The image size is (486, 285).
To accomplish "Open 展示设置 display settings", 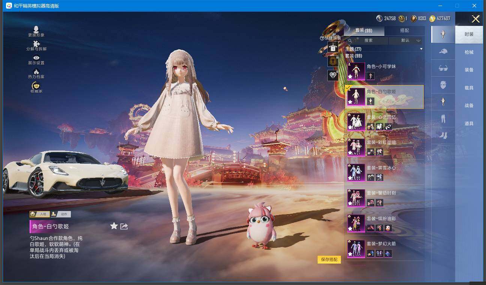I will pyautogui.click(x=36, y=60).
